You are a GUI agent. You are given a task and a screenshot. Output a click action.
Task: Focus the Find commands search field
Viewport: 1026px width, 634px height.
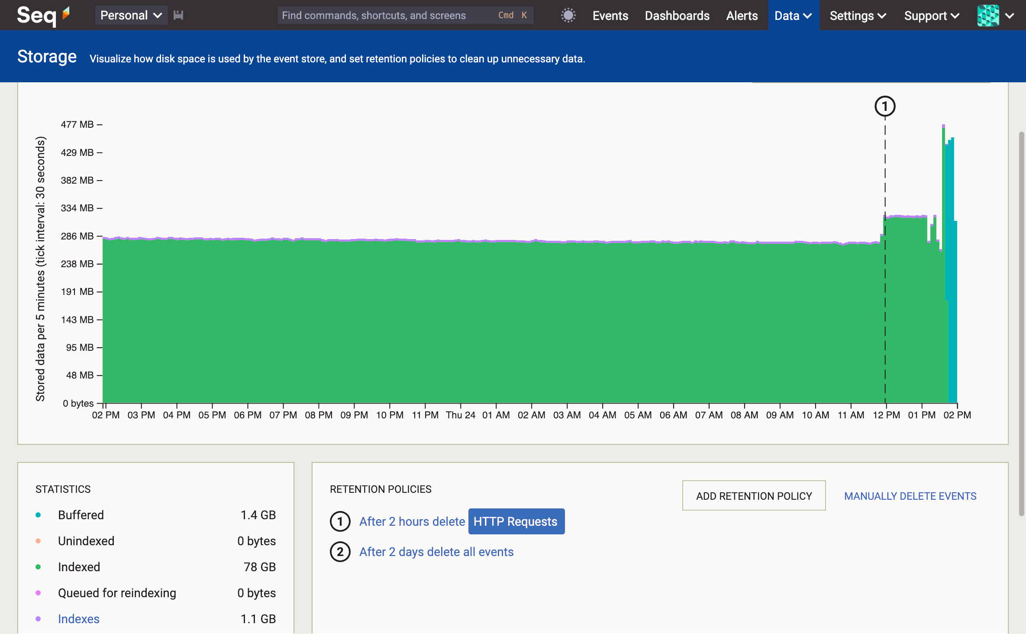click(406, 16)
